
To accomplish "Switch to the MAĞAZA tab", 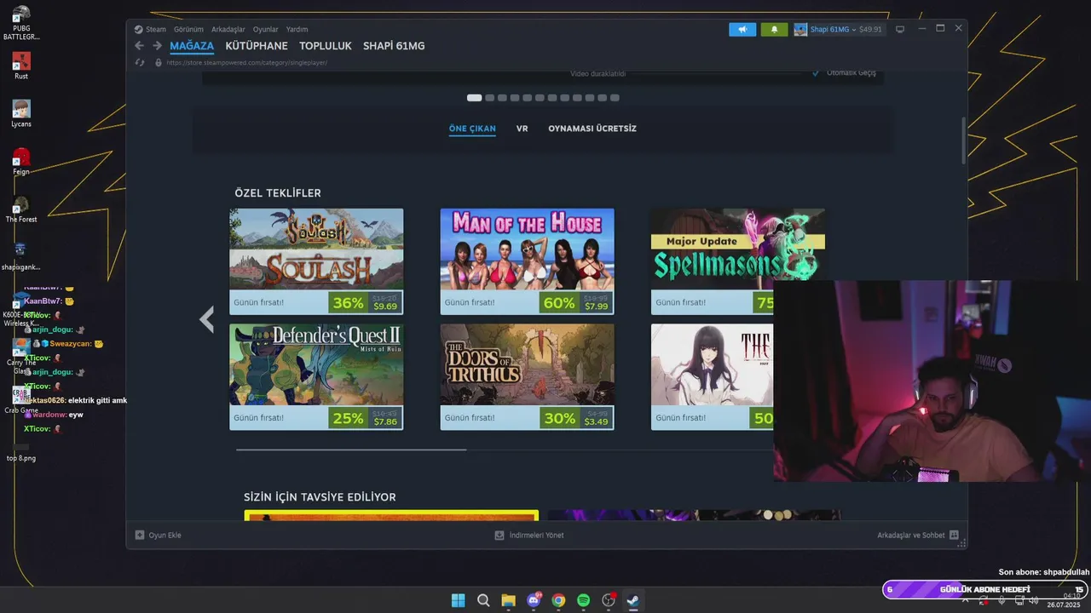I will [192, 46].
